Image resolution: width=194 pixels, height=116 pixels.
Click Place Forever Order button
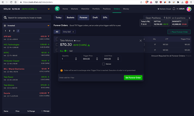(x=179, y=32)
